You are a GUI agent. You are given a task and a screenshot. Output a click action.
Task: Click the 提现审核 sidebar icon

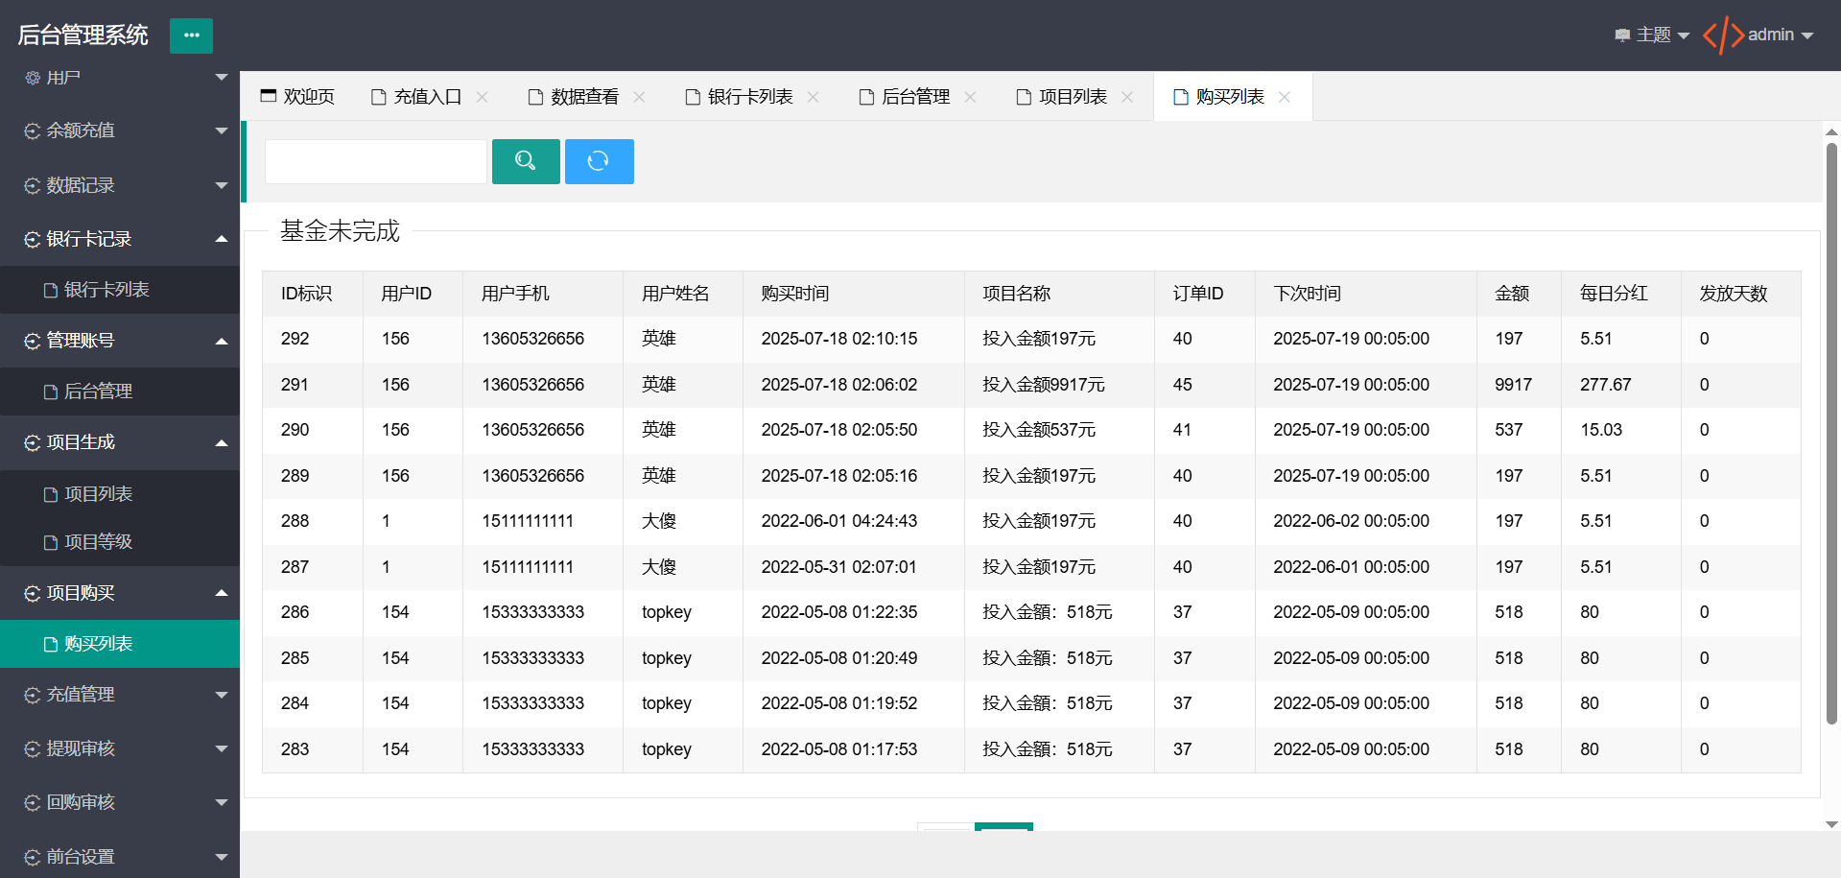(33, 749)
